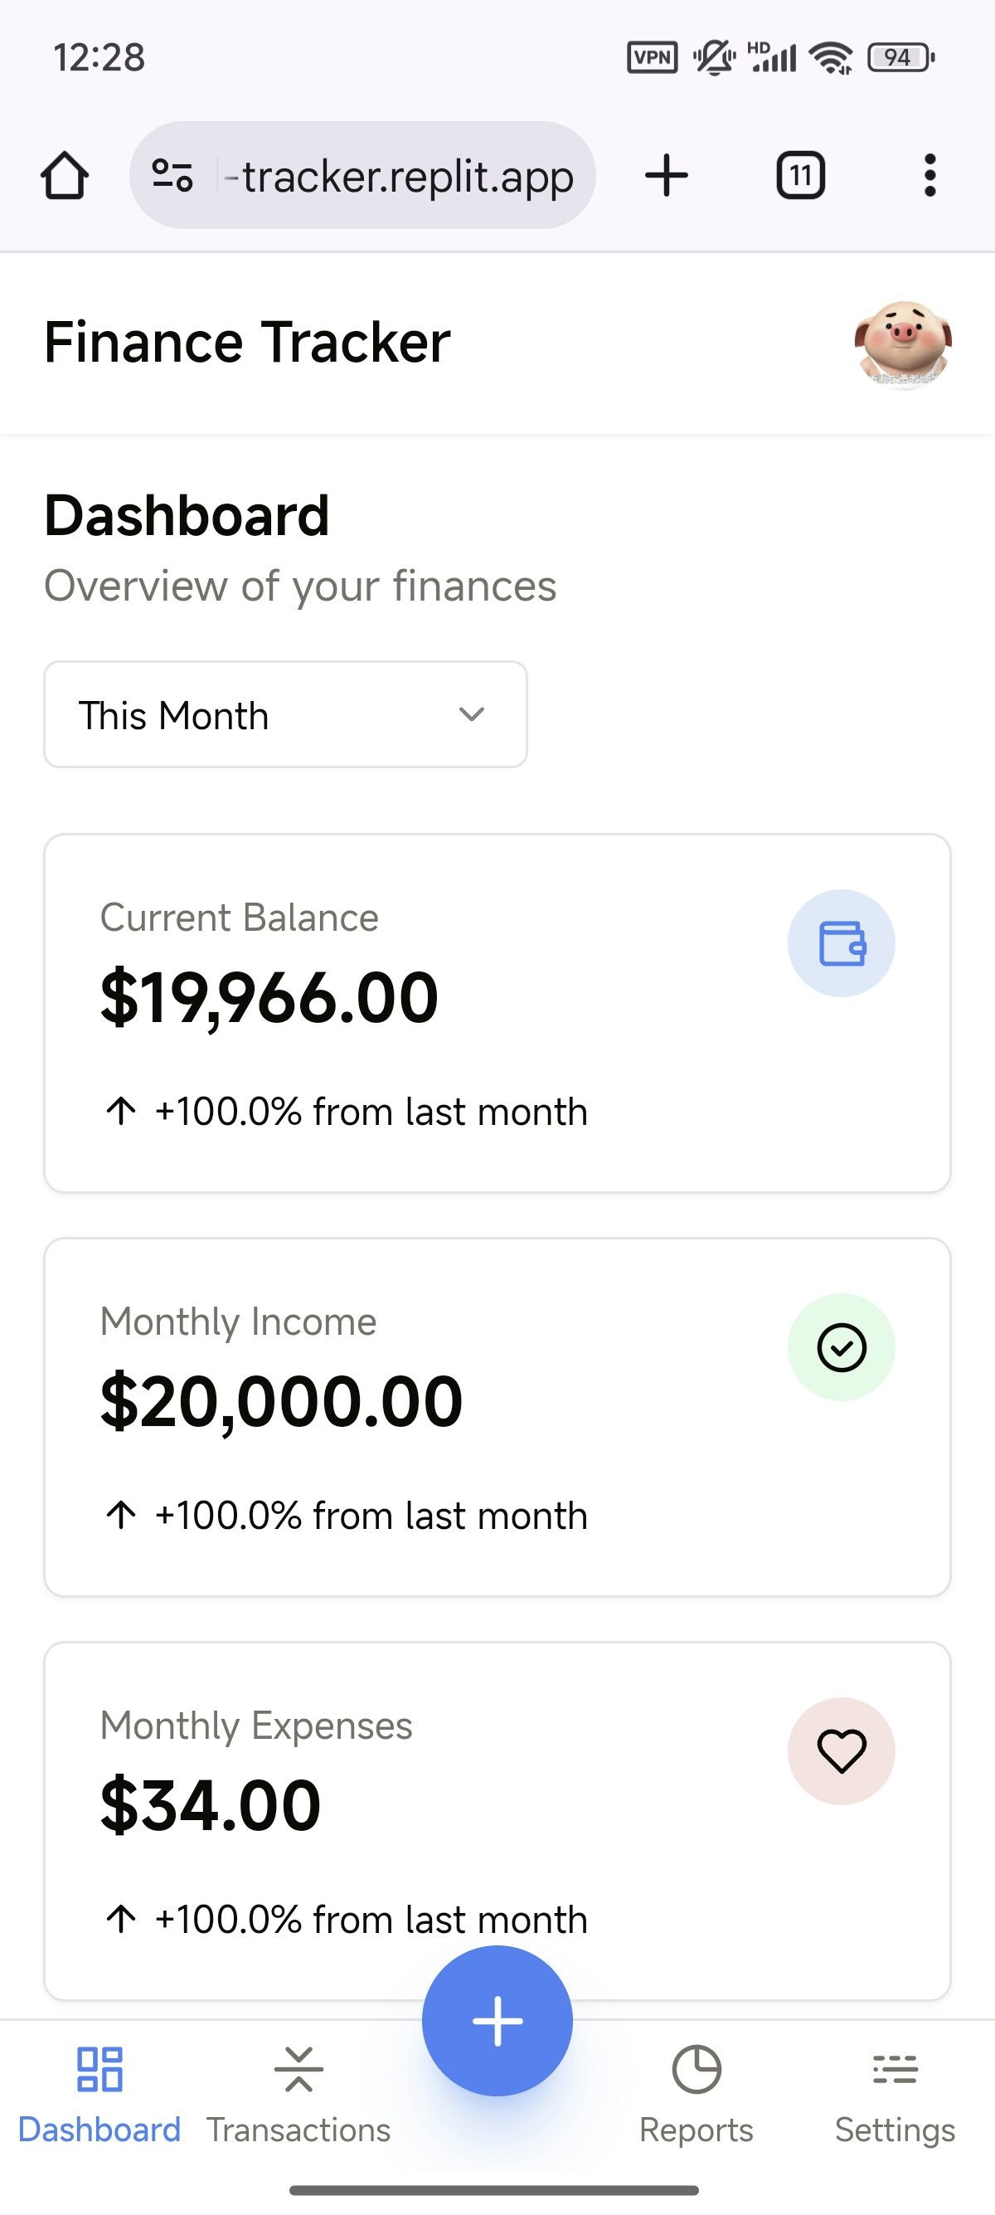Open the Settings tab
The image size is (995, 2215).
[895, 2093]
